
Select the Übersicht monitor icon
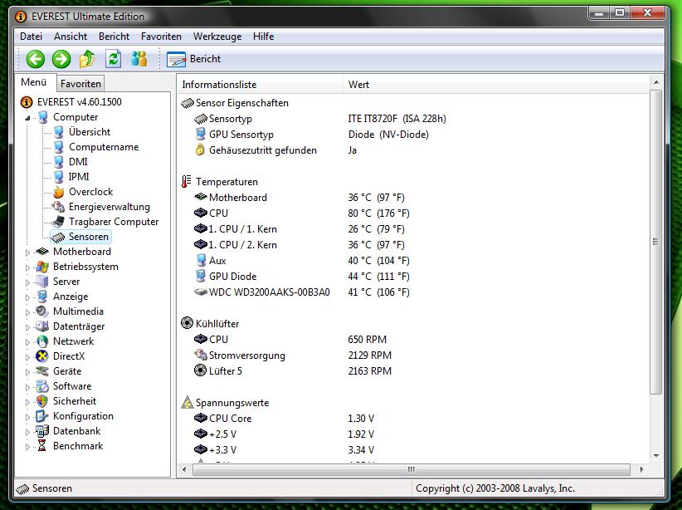tap(59, 132)
